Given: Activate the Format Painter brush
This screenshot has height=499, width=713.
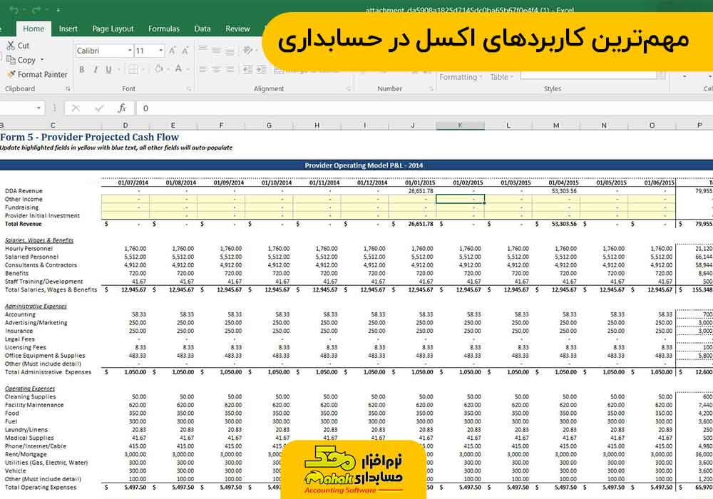Looking at the screenshot, I should click(x=37, y=74).
